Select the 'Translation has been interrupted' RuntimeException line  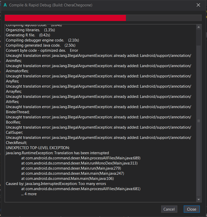(x=57, y=153)
